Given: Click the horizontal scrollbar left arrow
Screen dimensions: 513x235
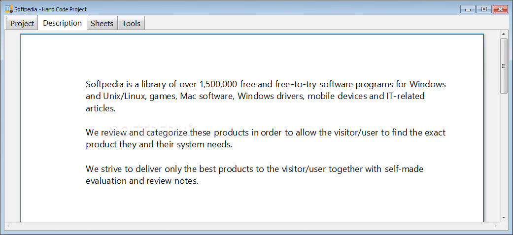Looking at the screenshot, I should pos(8,226).
